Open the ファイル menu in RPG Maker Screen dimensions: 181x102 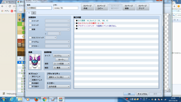21,6
